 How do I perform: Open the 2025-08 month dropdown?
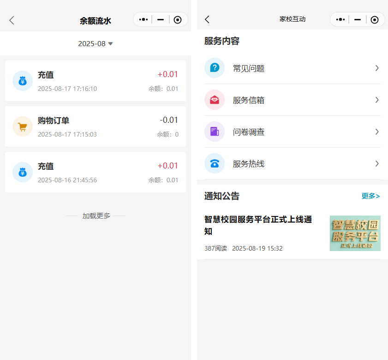point(96,44)
